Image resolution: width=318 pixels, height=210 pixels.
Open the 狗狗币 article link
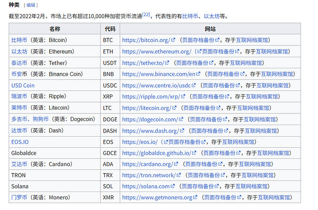pos(41,119)
